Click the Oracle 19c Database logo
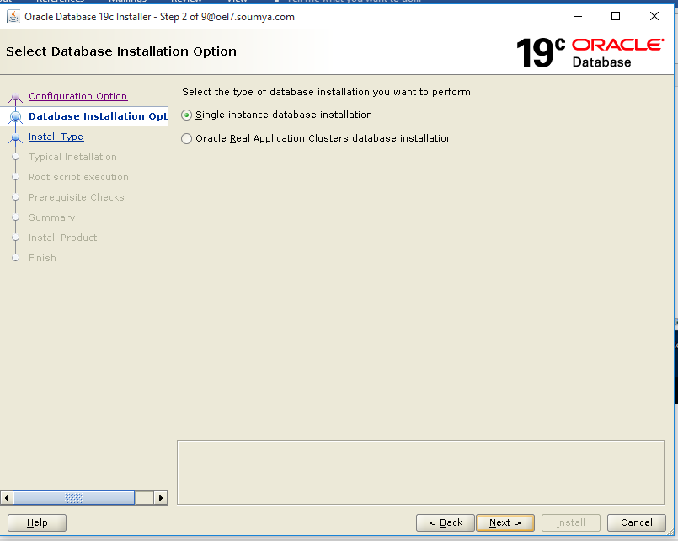This screenshot has height=541, width=678. (x=590, y=52)
